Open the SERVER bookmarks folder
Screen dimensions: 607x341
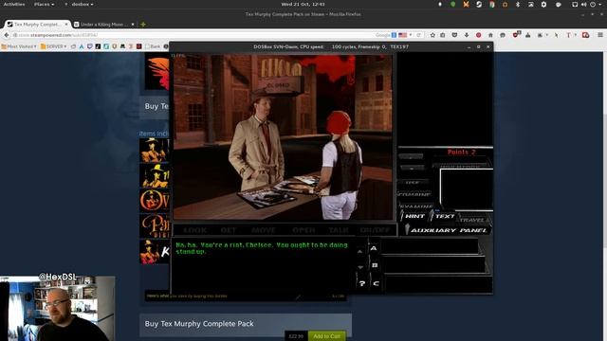click(53, 46)
